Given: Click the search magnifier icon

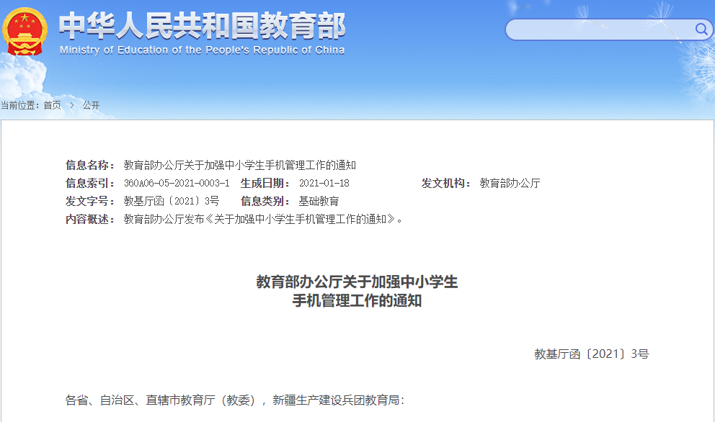Looking at the screenshot, I should click(700, 30).
